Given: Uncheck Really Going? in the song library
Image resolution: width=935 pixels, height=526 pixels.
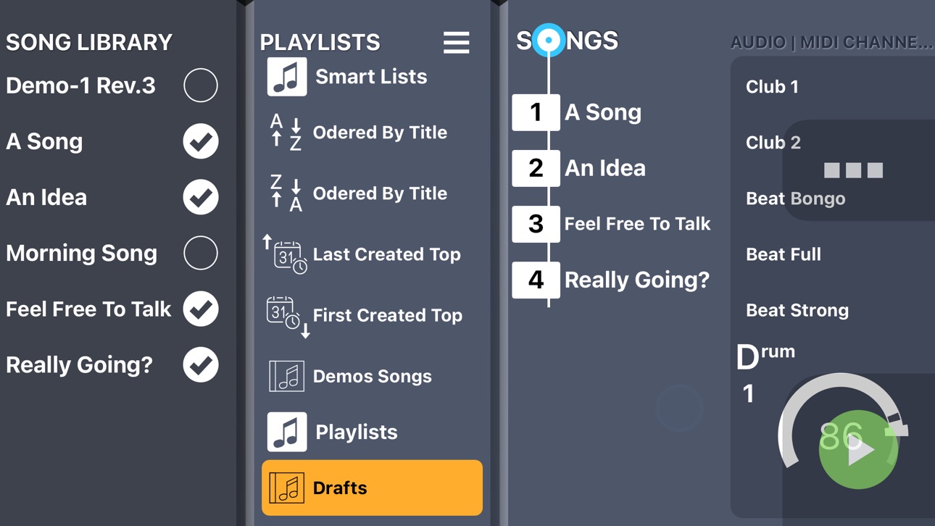Looking at the screenshot, I should point(201,364).
